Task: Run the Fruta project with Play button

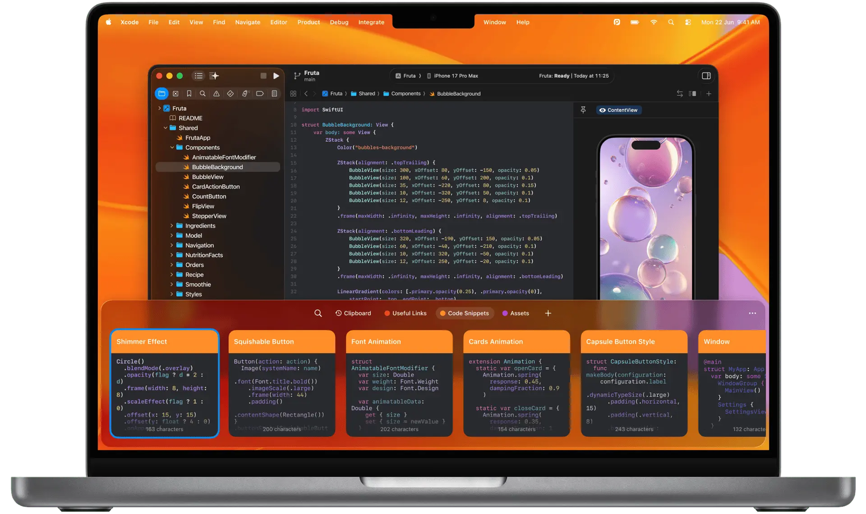Action: click(276, 76)
